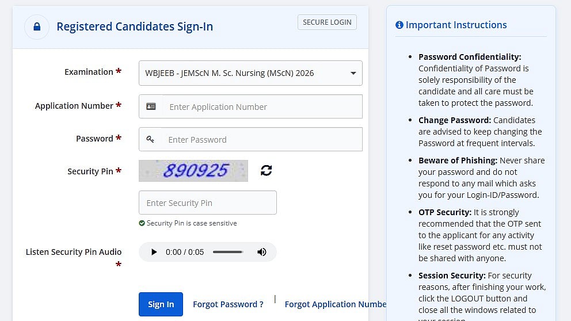Click the info icon beside Important Instructions
The width and height of the screenshot is (571, 321).
[399, 25]
